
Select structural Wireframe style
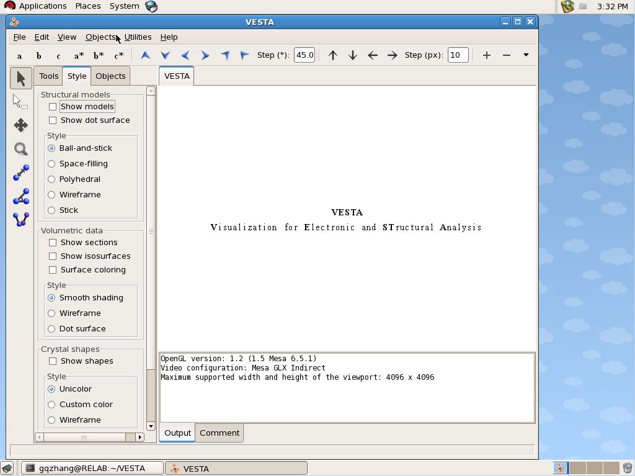(x=51, y=195)
